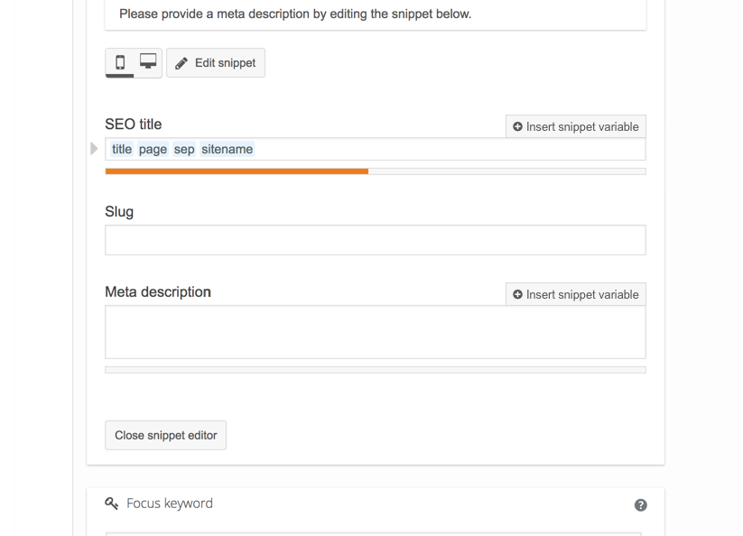Select the sep snippet variable tag
The image size is (743, 536).
pyautogui.click(x=183, y=149)
